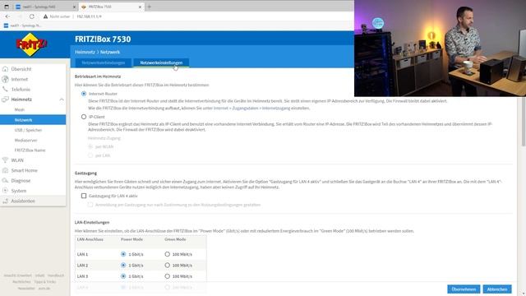The height and width of the screenshot is (296, 526).
Task: Open USB / Speicher menu entry
Action: click(x=28, y=130)
